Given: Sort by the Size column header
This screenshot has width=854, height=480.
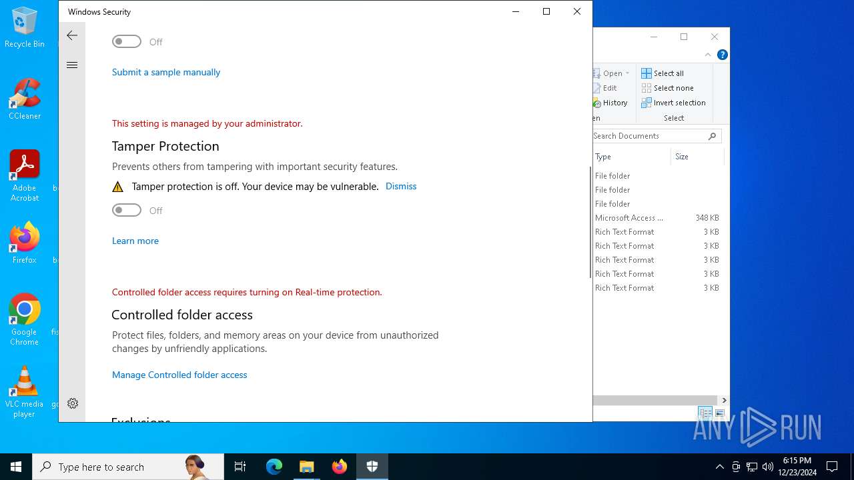Looking at the screenshot, I should click(x=697, y=157).
